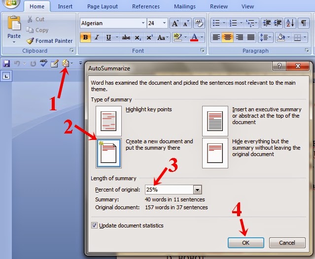
Task: Click the Justify alignment icon
Action: click(251, 37)
